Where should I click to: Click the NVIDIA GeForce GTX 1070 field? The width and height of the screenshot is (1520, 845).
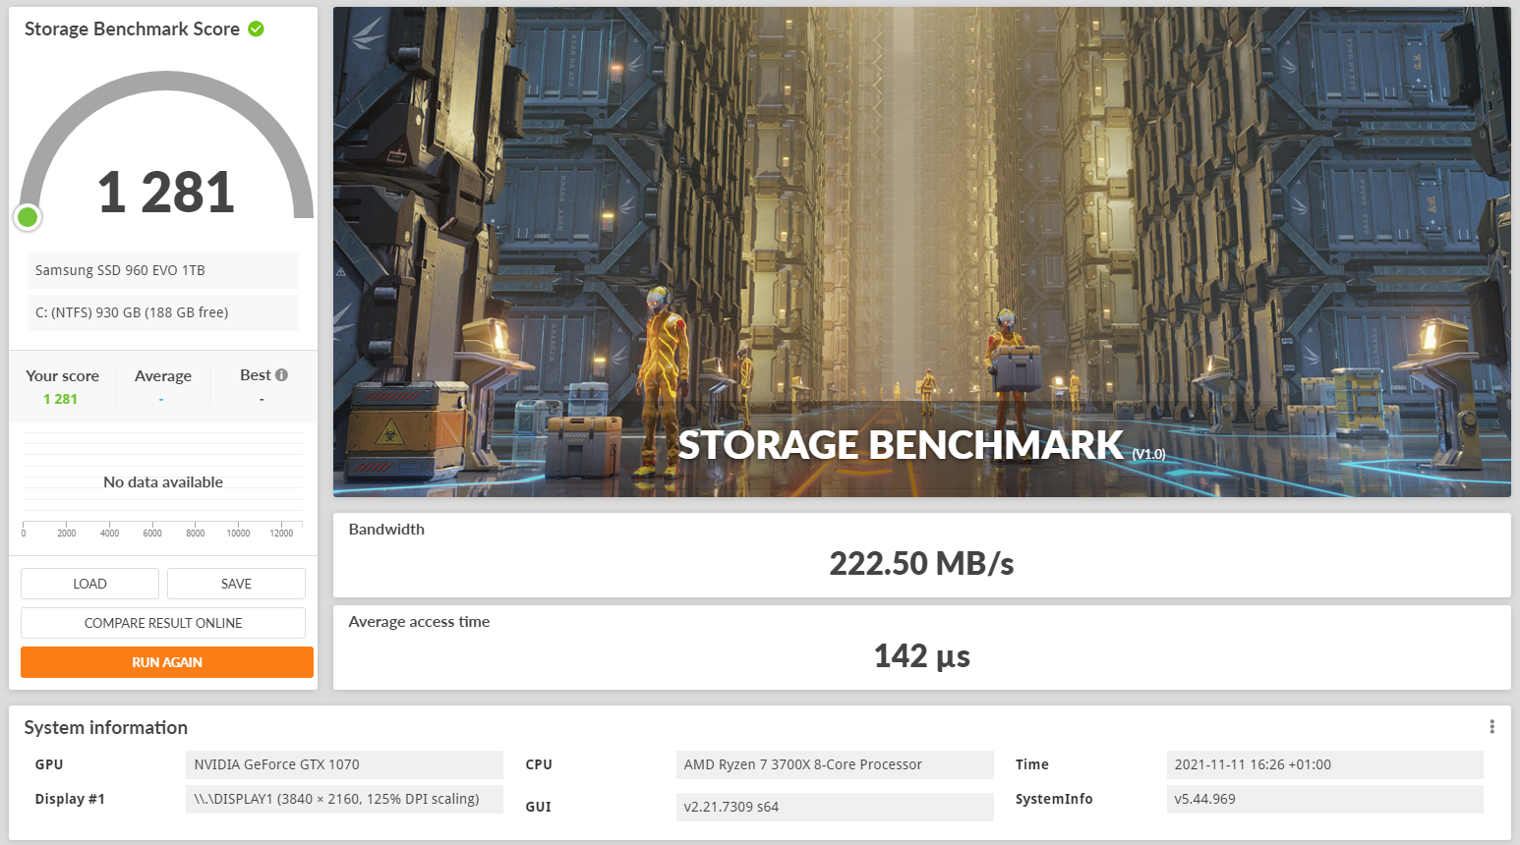(344, 764)
